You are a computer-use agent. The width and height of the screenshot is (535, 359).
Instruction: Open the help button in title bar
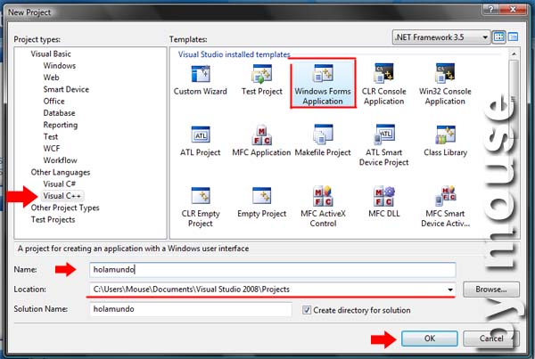pos(490,10)
